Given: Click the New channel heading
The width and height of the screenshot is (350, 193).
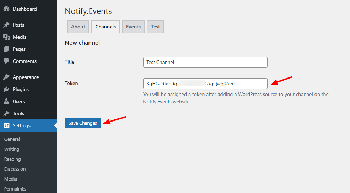Looking at the screenshot, I should 82,43.
